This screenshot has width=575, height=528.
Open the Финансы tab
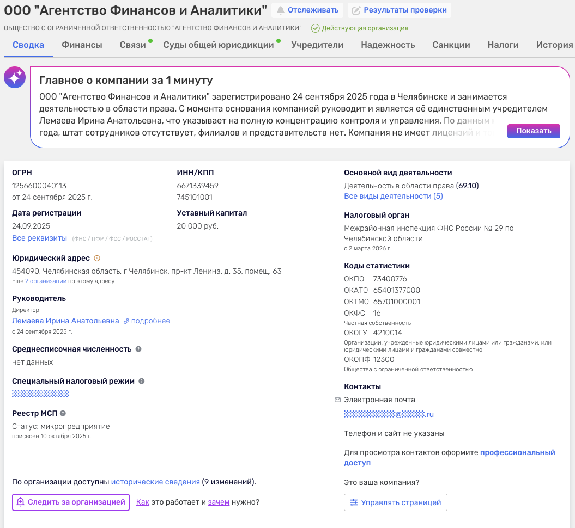pos(82,45)
